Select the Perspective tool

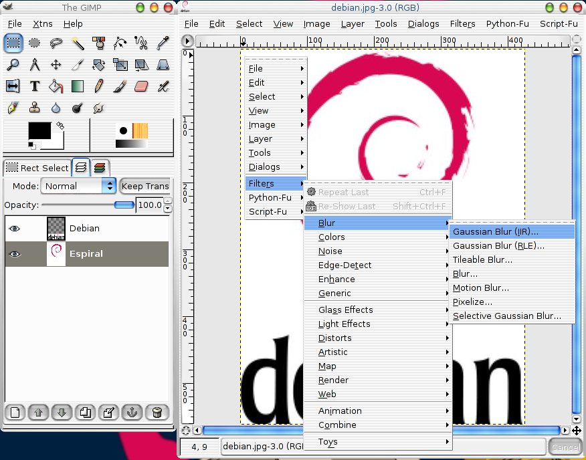pos(163,65)
